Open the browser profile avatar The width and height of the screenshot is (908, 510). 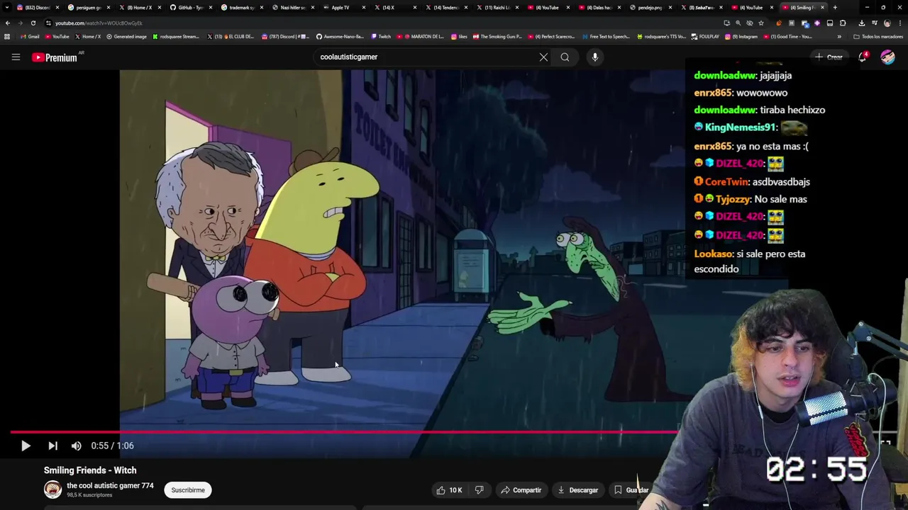coord(887,23)
